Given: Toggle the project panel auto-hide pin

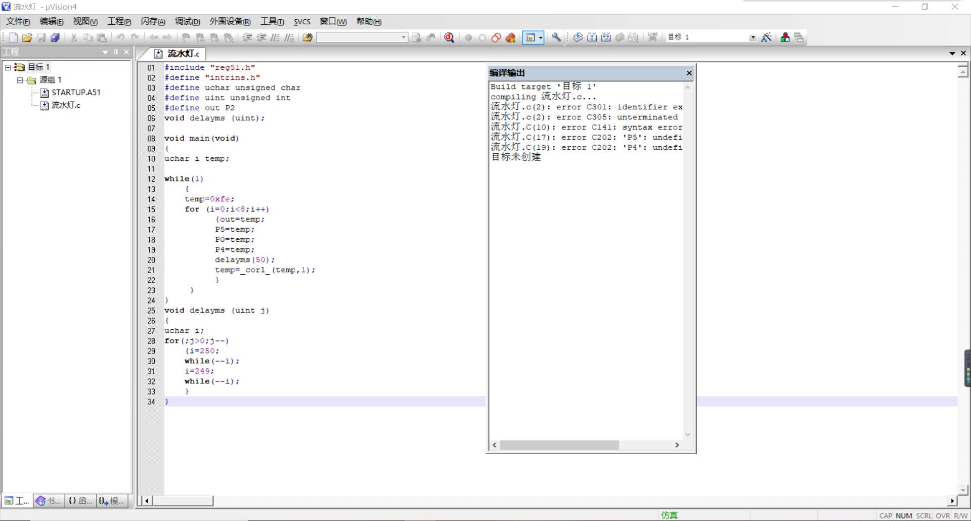Looking at the screenshot, I should (116, 52).
